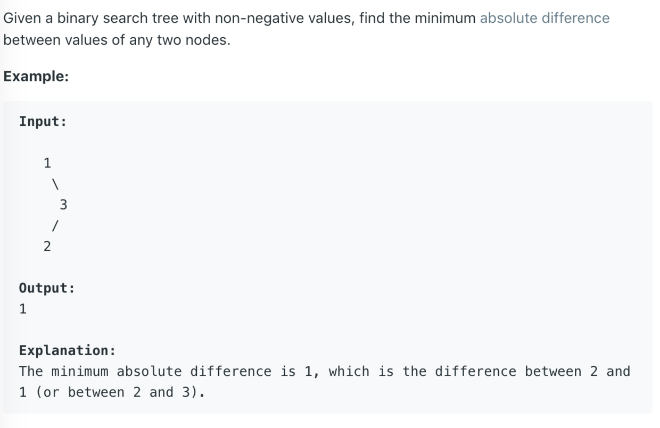The image size is (660, 428).
Task: Click the "Example:" heading
Action: pyautogui.click(x=36, y=76)
